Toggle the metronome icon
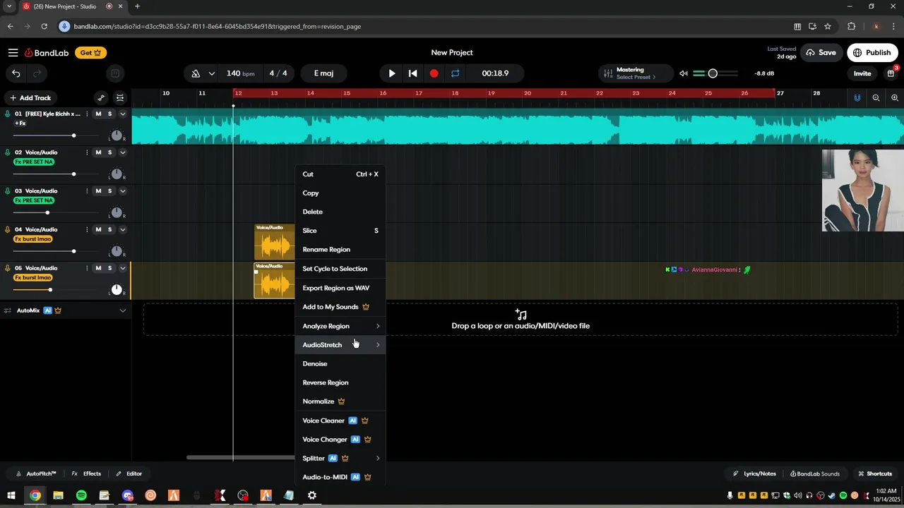This screenshot has width=904, height=508. coord(196,73)
